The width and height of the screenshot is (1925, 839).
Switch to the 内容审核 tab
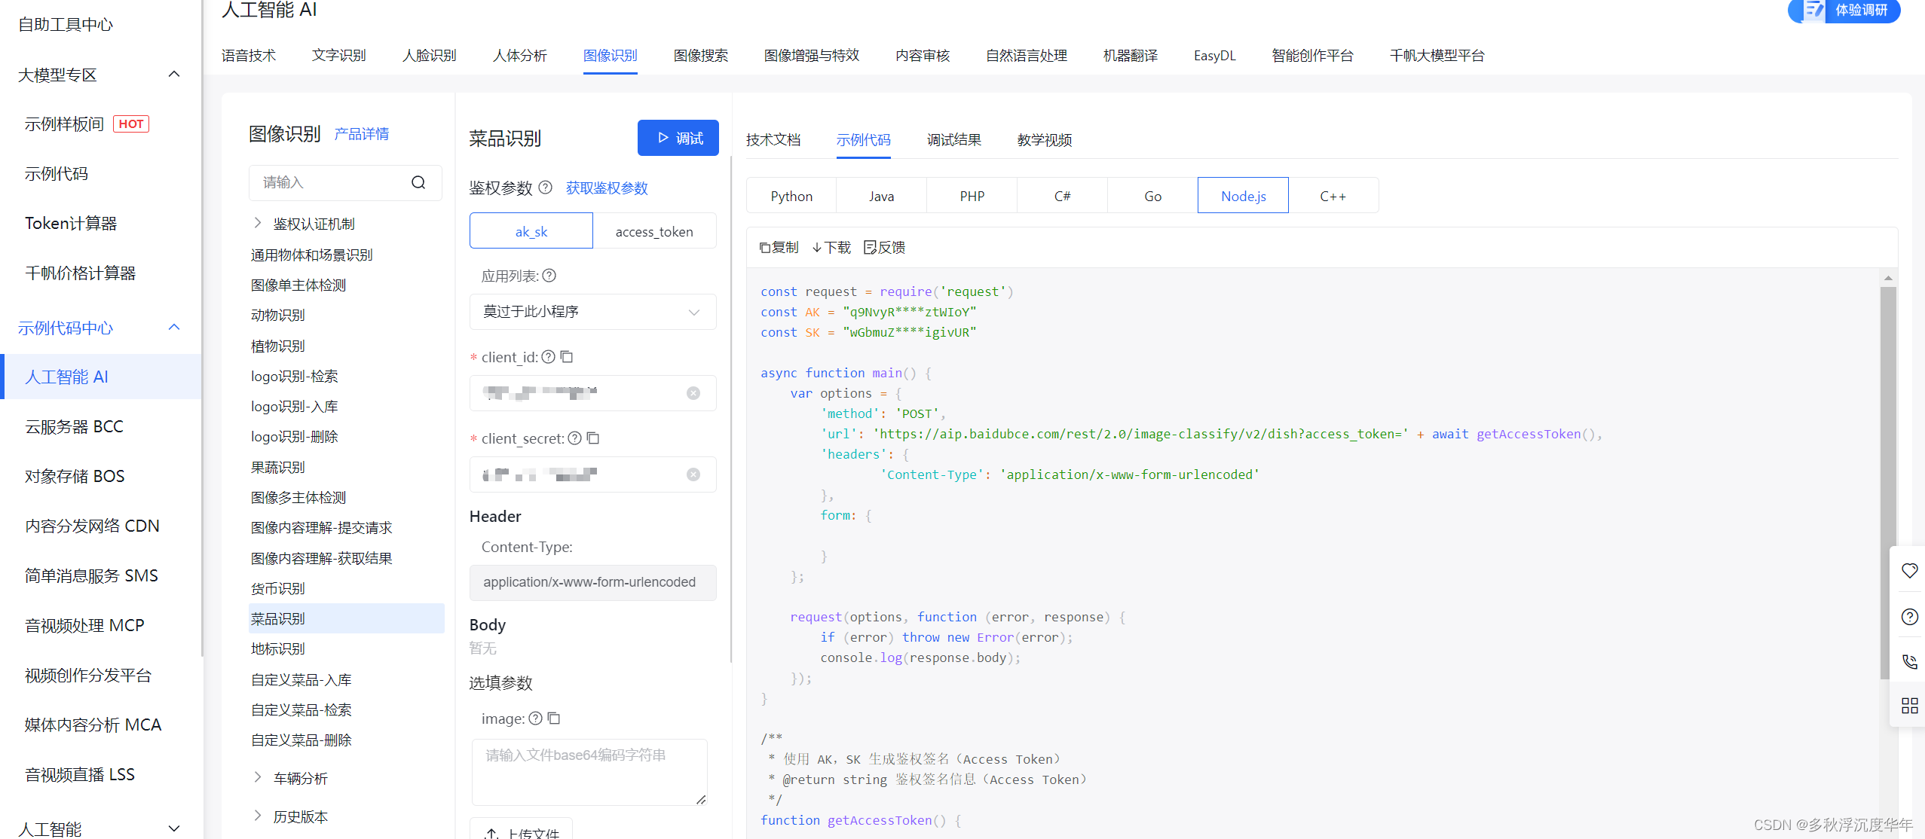pyautogui.click(x=923, y=56)
